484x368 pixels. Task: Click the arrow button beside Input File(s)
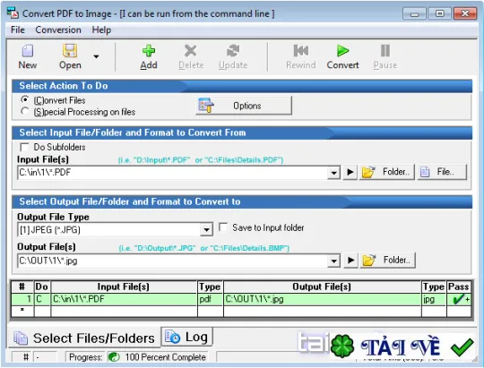tap(350, 172)
